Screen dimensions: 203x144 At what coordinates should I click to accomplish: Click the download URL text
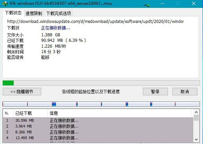(x=95, y=21)
